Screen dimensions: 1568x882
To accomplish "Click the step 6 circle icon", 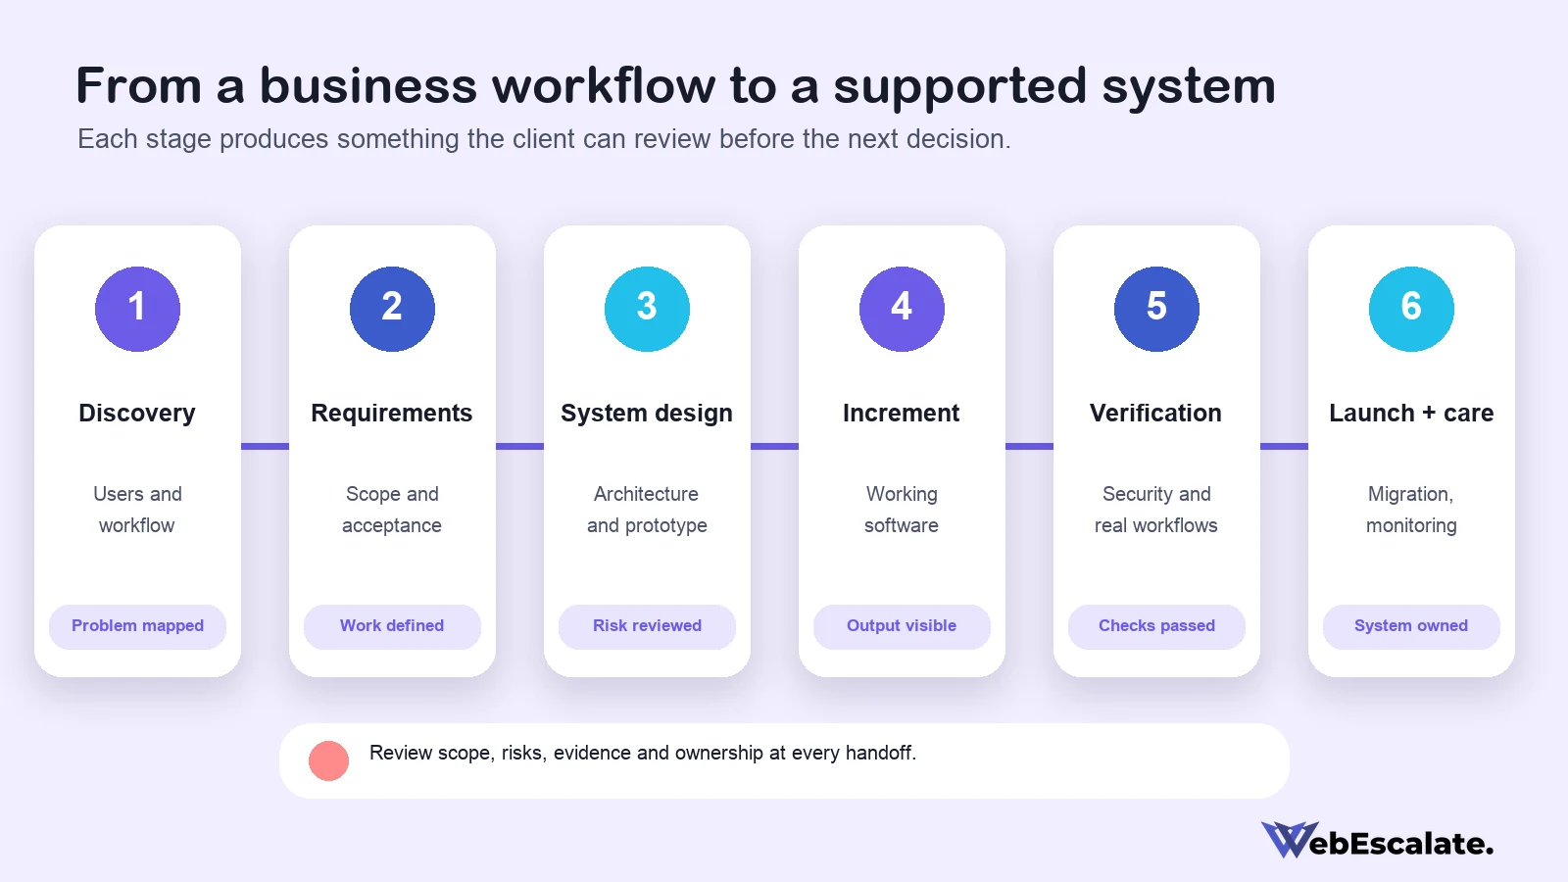I will [x=1411, y=309].
